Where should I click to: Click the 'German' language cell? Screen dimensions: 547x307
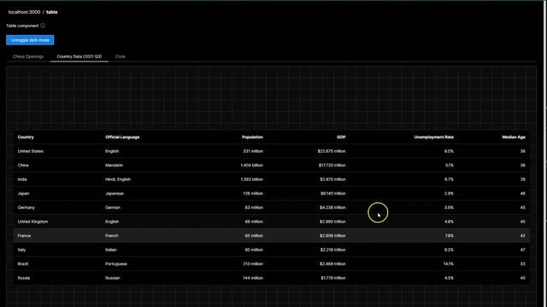[x=113, y=207]
